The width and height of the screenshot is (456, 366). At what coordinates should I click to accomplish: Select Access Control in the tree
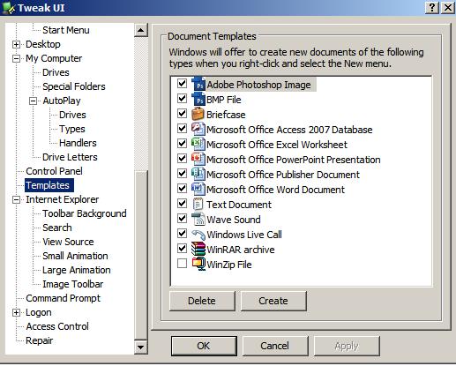click(57, 326)
